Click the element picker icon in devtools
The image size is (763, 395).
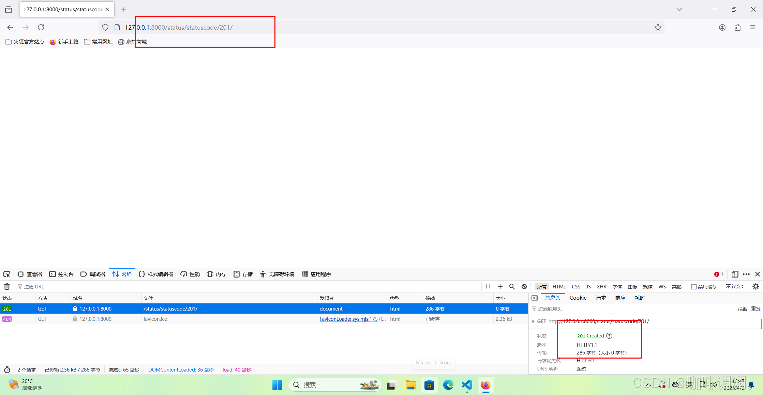point(7,274)
